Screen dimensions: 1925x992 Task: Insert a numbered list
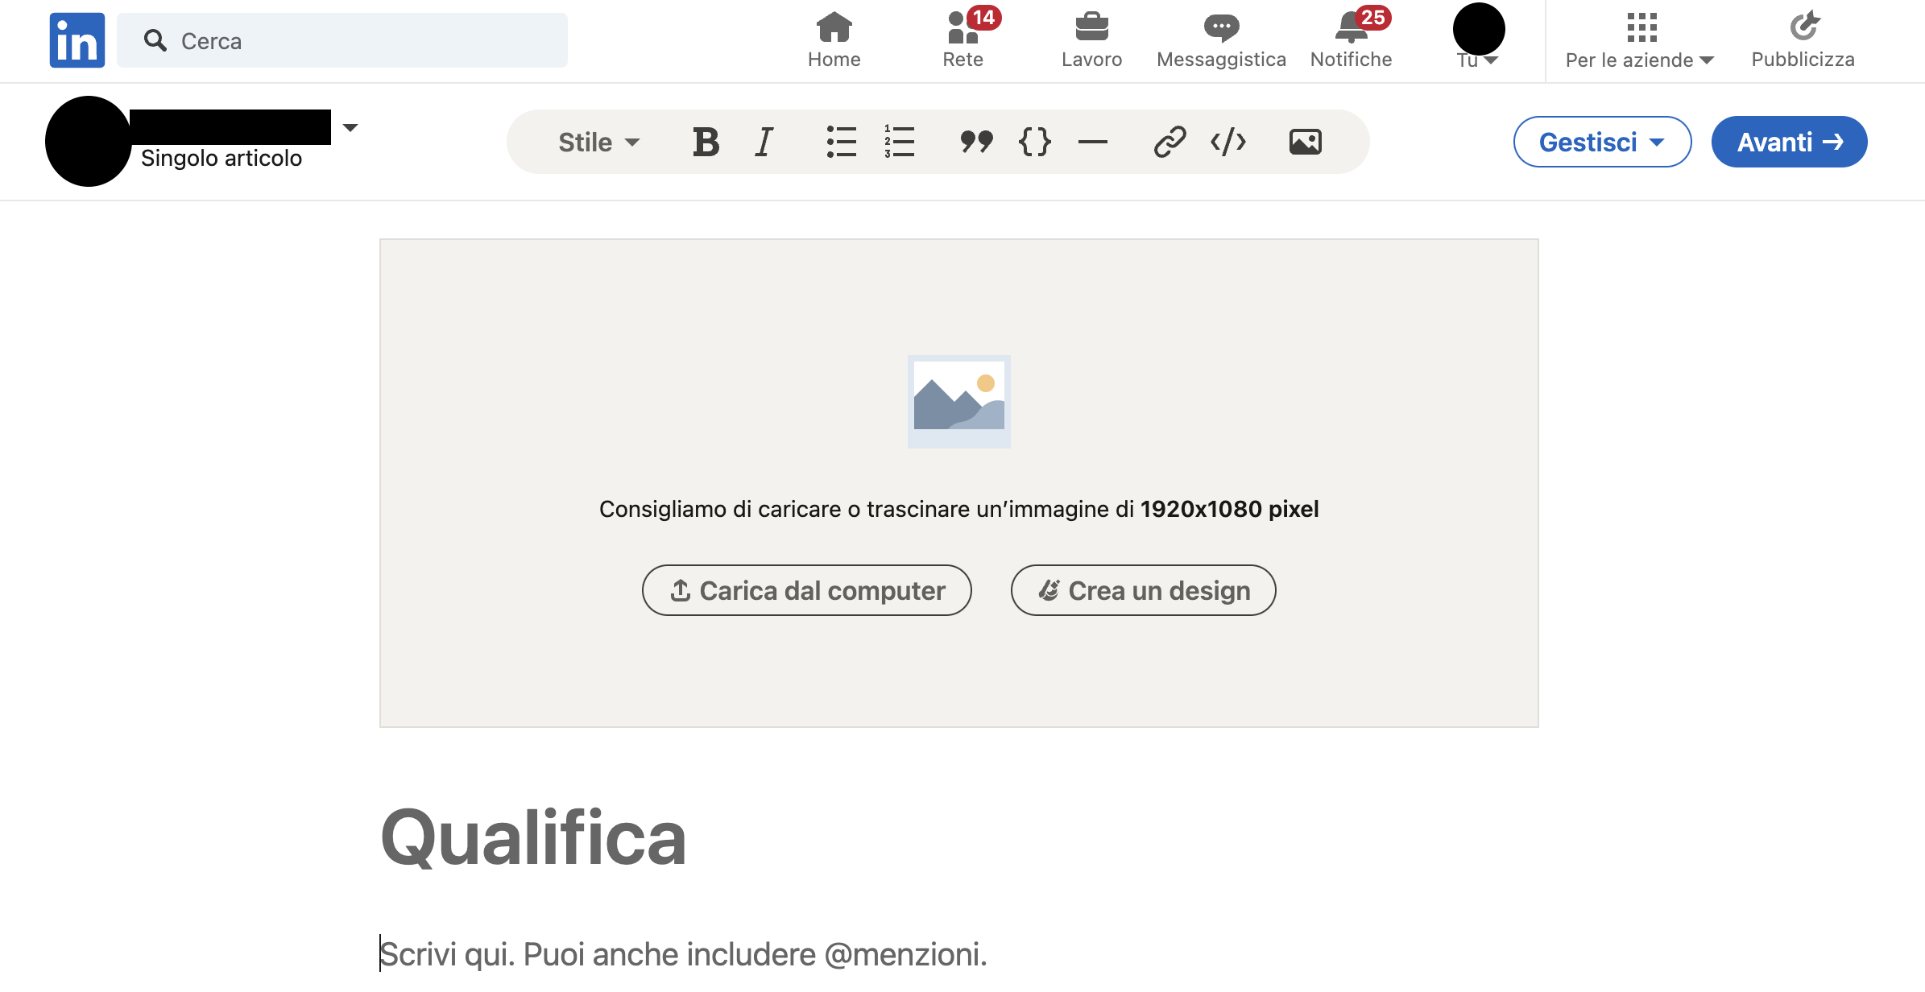coord(899,143)
